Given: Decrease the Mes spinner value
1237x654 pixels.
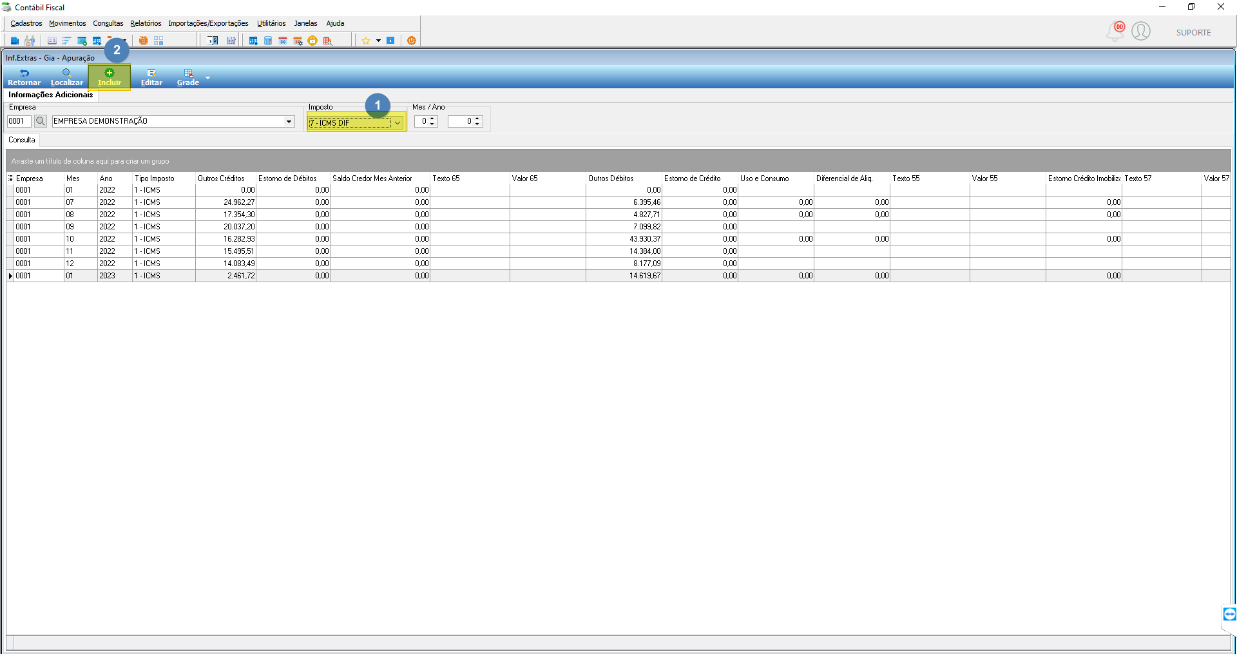Looking at the screenshot, I should [x=432, y=124].
